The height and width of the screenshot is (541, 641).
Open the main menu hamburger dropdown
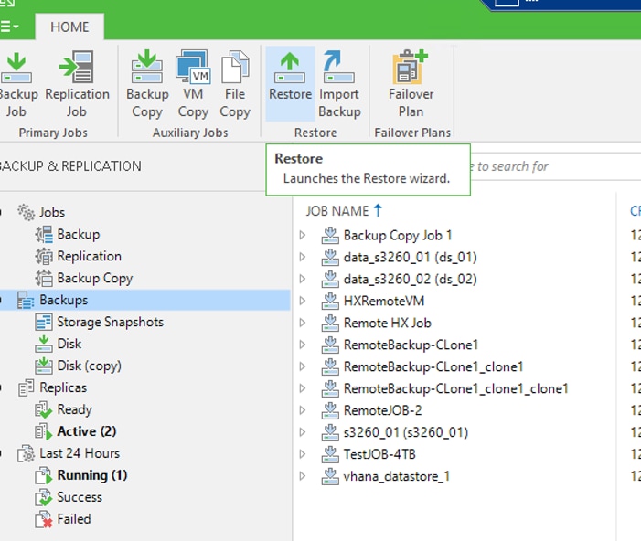[x=9, y=27]
